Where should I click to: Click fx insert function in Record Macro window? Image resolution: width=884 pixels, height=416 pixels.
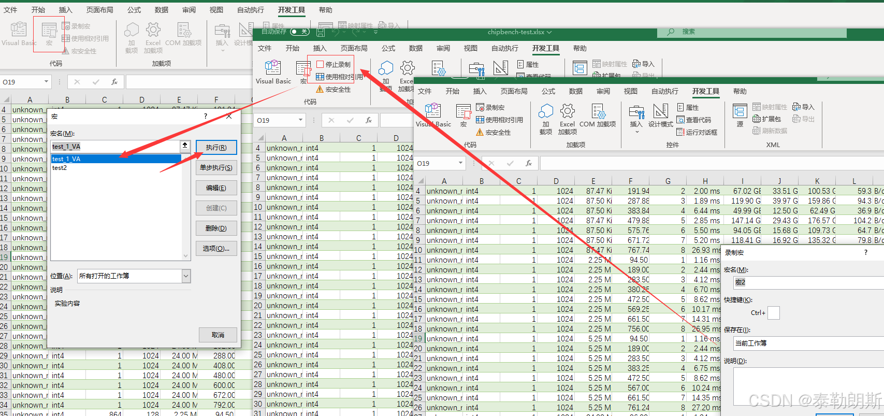point(528,163)
